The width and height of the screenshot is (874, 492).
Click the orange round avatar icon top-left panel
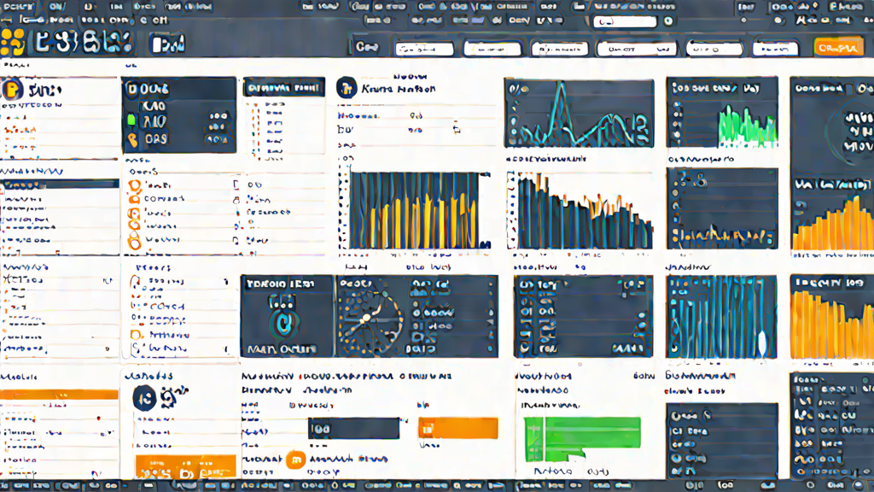click(x=11, y=89)
